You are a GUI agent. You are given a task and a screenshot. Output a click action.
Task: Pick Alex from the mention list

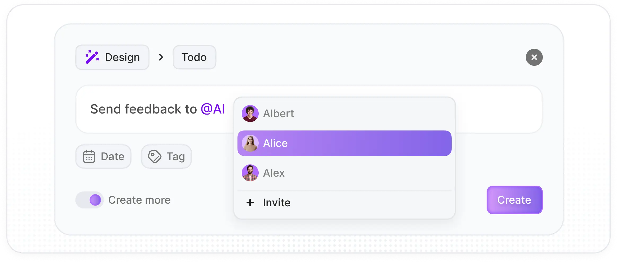274,173
